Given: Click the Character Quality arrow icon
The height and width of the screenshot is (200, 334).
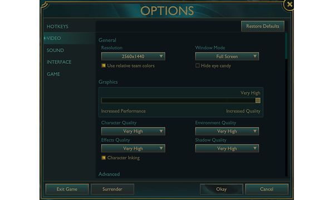Looking at the screenshot, I should pos(161,131).
